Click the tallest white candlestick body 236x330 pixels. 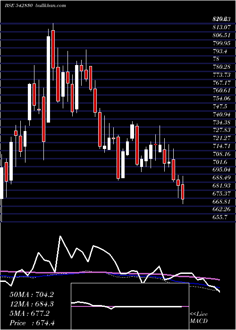(49, 79)
